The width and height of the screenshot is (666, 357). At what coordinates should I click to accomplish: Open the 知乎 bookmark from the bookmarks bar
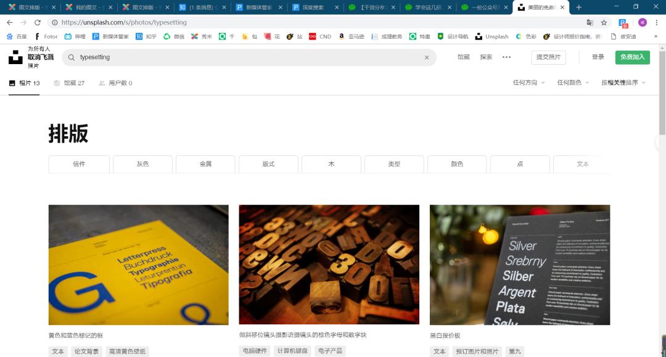click(x=146, y=36)
